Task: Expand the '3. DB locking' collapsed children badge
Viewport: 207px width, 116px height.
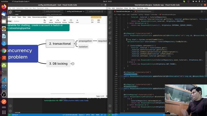Action: pos(73,64)
